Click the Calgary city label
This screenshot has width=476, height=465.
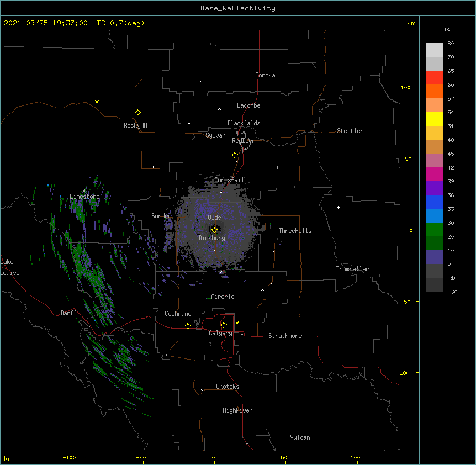point(220,333)
